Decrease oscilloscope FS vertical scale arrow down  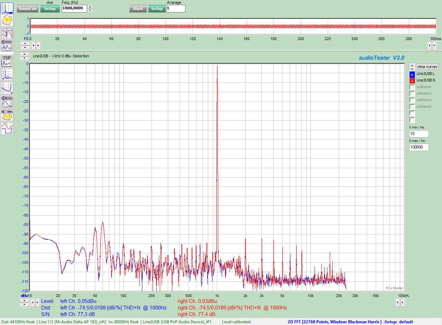(25, 47)
